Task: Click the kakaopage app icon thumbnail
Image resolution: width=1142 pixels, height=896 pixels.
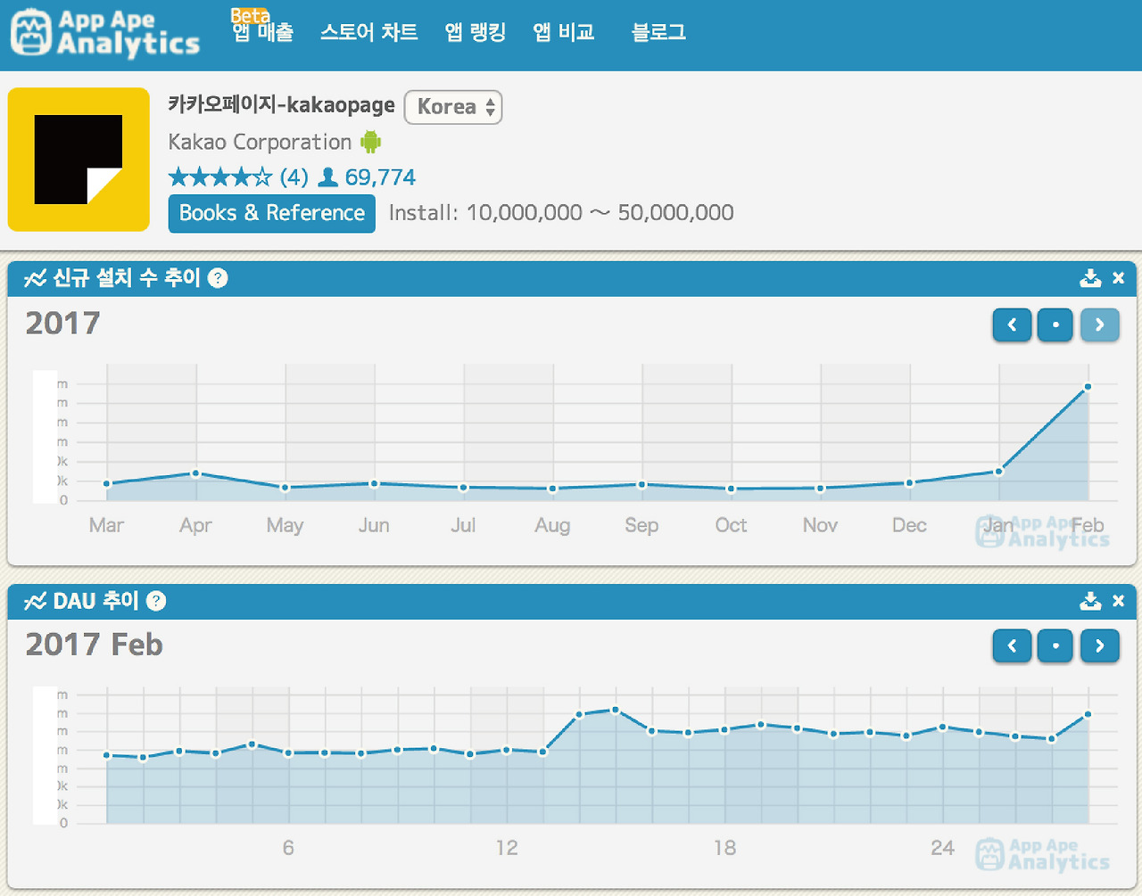Action: coord(79,160)
